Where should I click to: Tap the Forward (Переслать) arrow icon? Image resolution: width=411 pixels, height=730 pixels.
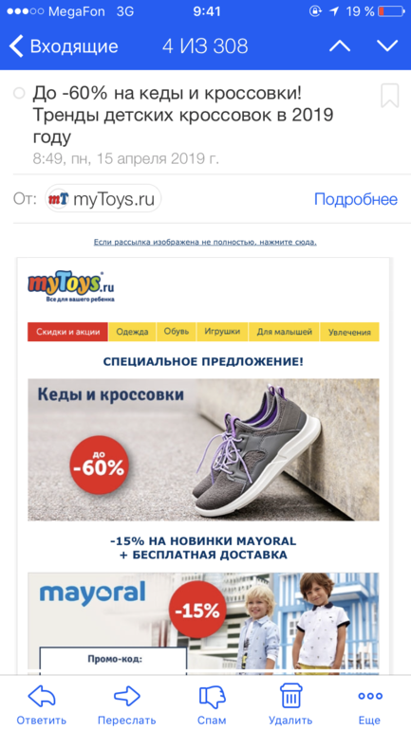(127, 697)
